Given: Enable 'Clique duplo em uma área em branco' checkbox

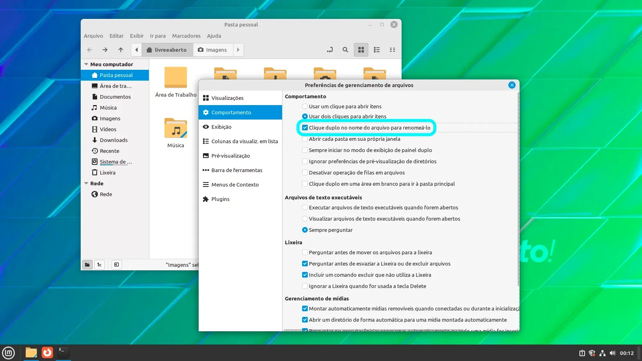Looking at the screenshot, I should (x=305, y=184).
